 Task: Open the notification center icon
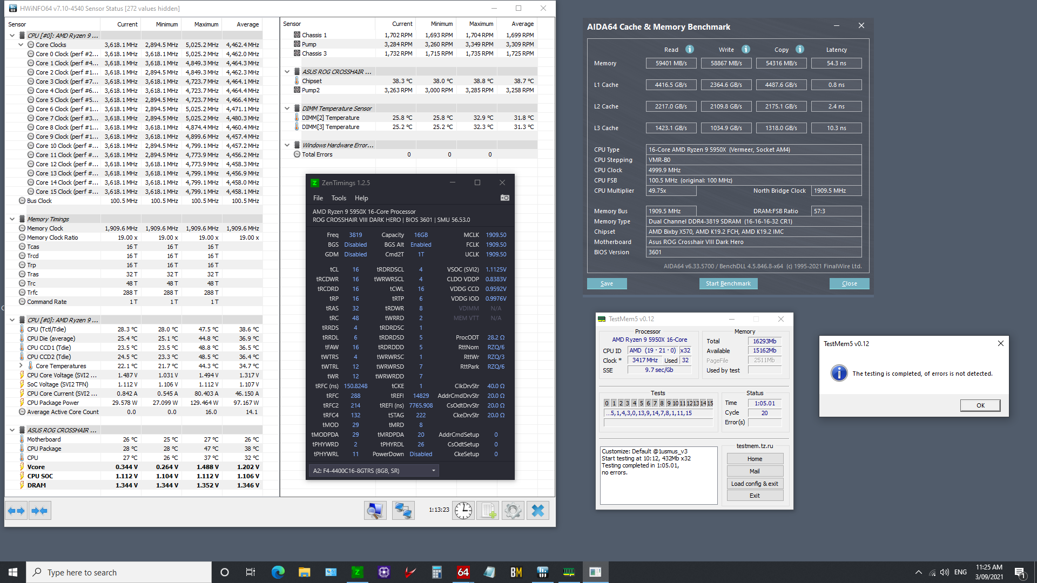(x=1020, y=572)
